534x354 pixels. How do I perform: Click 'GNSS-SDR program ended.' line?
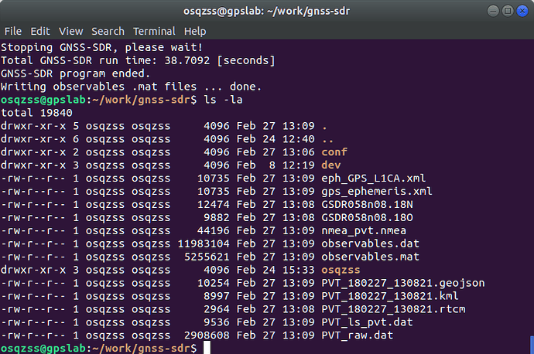tap(75, 73)
